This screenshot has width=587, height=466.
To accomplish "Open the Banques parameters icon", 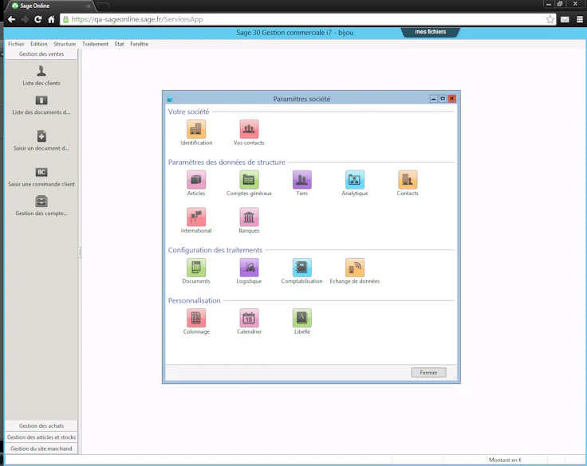I will click(249, 217).
